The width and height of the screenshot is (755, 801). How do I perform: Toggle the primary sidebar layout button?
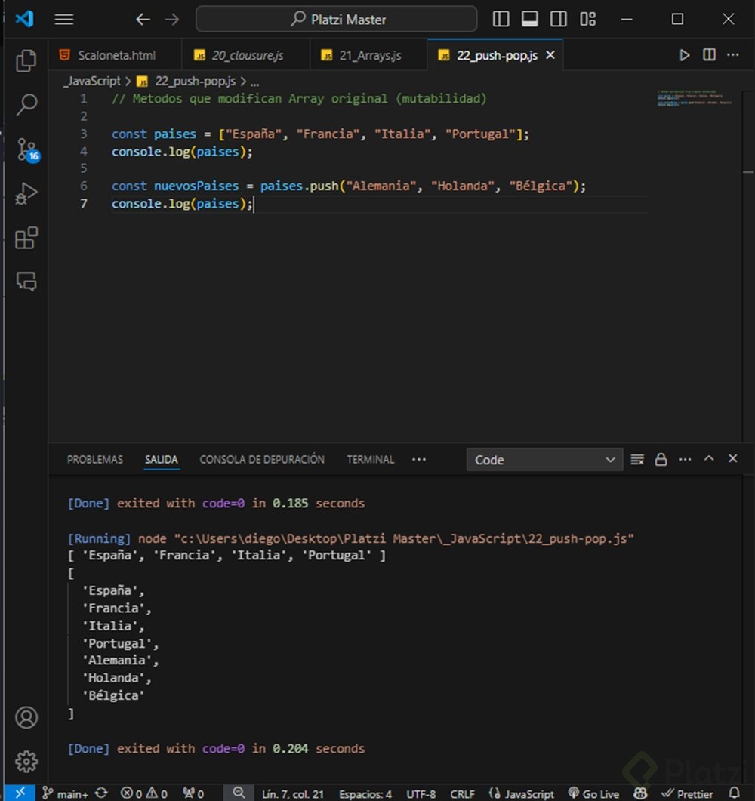pyautogui.click(x=501, y=19)
